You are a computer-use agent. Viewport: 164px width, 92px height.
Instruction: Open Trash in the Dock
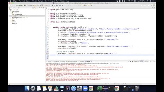(137, 88)
